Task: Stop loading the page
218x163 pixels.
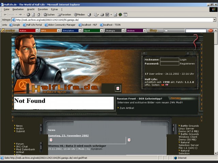Action: pos(28,15)
